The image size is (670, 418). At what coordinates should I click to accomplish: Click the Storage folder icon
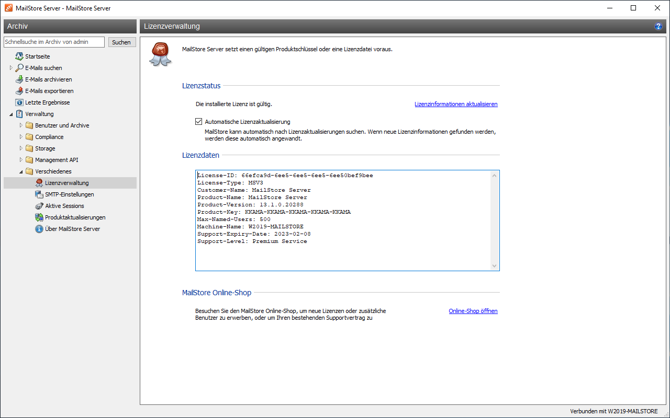coord(29,148)
